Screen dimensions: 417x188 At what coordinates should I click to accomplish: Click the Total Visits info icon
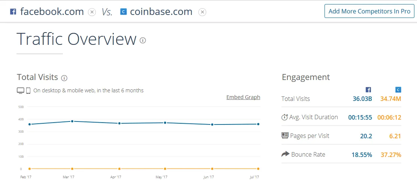[x=64, y=78]
